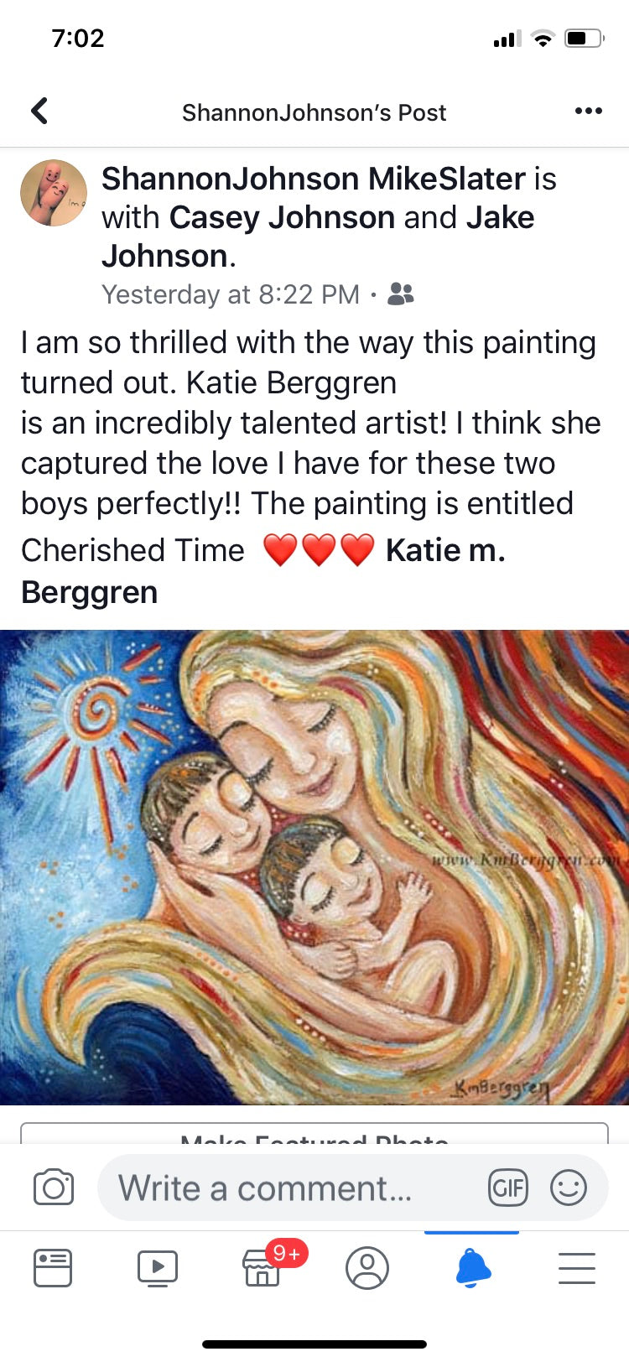Image resolution: width=629 pixels, height=1362 pixels.
Task: Open the Watch video tab
Action: (x=158, y=1267)
